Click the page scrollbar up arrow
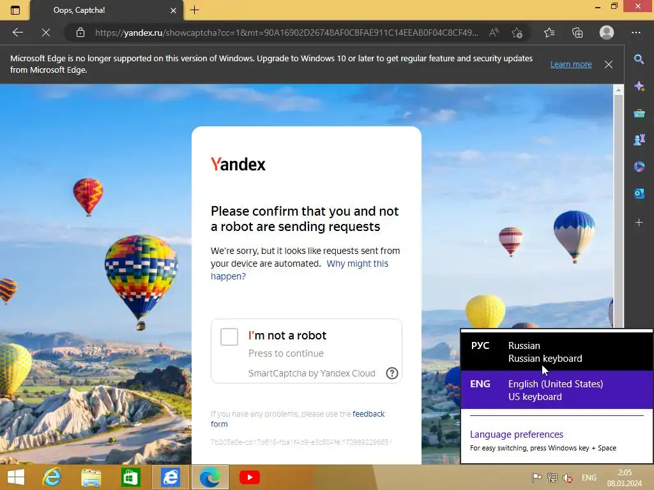The image size is (654, 490). point(618,90)
